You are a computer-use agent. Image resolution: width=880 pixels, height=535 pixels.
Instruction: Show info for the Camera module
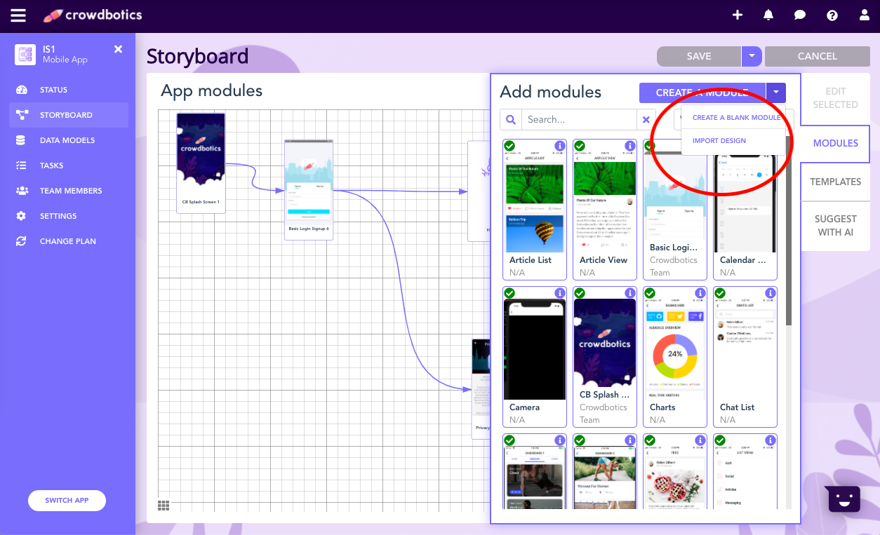pyautogui.click(x=560, y=293)
